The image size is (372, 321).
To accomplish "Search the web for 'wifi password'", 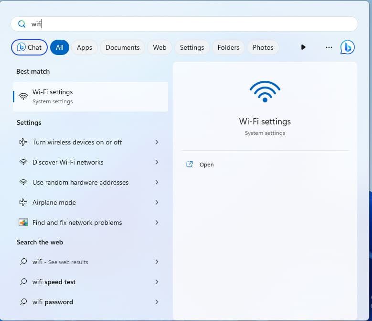I will pyautogui.click(x=89, y=302).
